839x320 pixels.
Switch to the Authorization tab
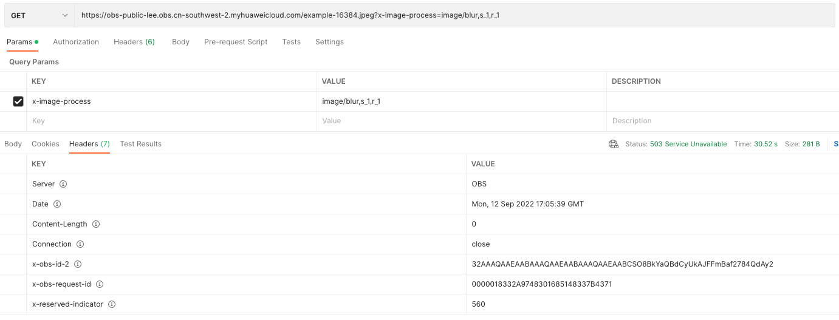pyautogui.click(x=76, y=42)
